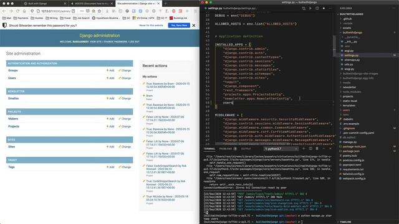
Task: Open the Mail bookmarks folder
Action: [x=7, y=18]
